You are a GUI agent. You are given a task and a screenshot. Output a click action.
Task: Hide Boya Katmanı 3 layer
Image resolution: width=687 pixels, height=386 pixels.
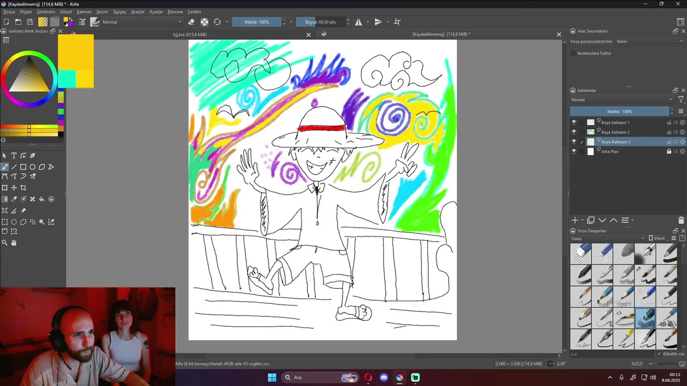click(x=574, y=142)
